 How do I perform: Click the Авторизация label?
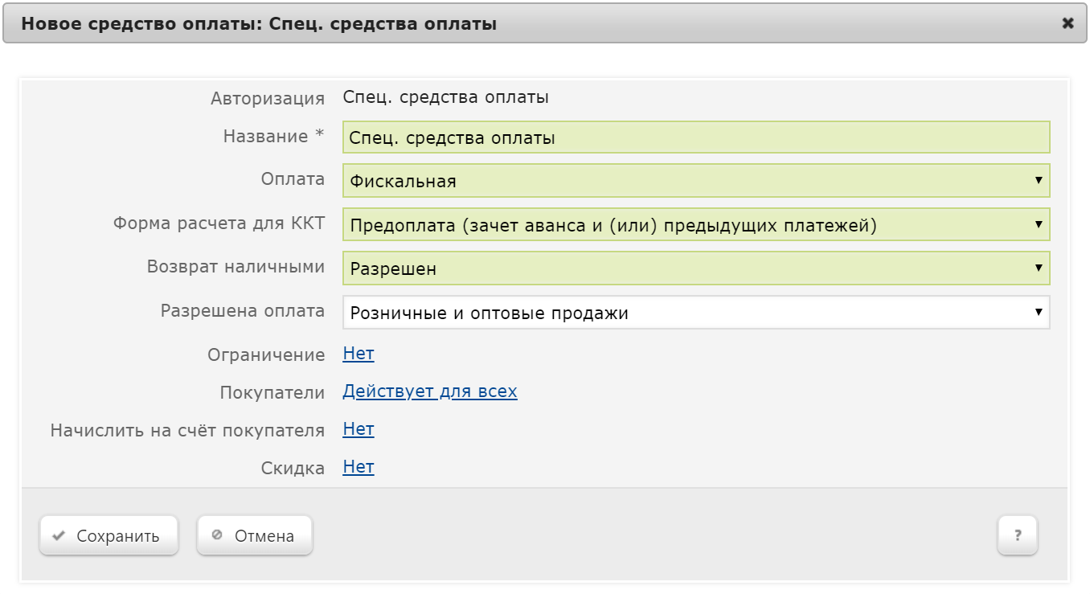[268, 99]
